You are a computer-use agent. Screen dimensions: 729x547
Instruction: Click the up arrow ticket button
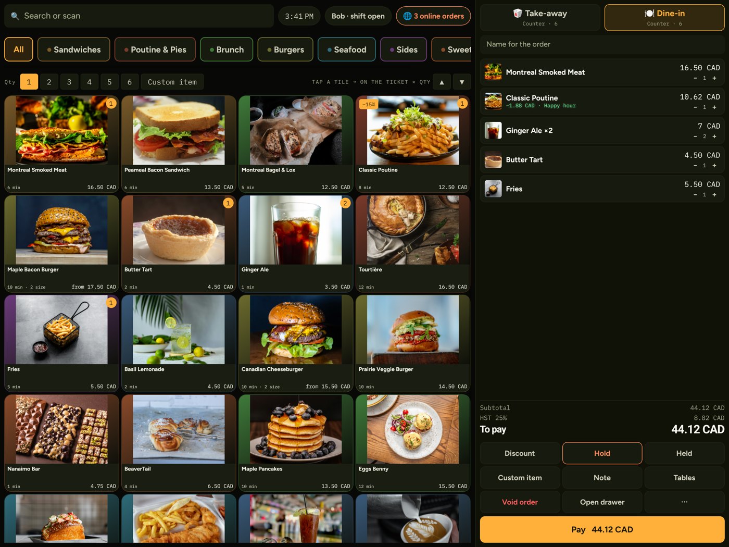point(442,82)
